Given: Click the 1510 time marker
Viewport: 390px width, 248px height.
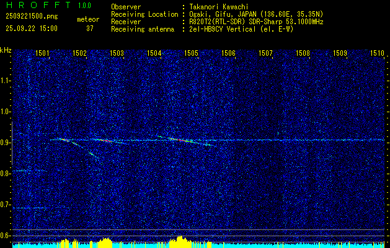Looking at the screenshot, I should (x=377, y=53).
